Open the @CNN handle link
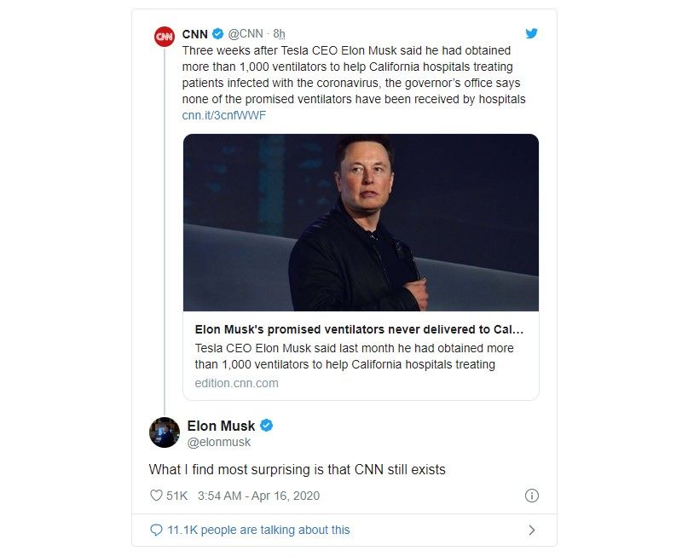The image size is (688, 557). click(246, 34)
